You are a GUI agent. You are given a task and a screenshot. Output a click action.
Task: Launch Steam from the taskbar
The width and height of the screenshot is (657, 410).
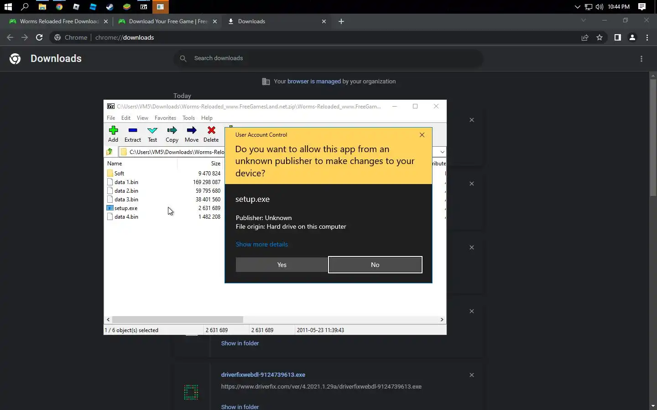coord(109,7)
